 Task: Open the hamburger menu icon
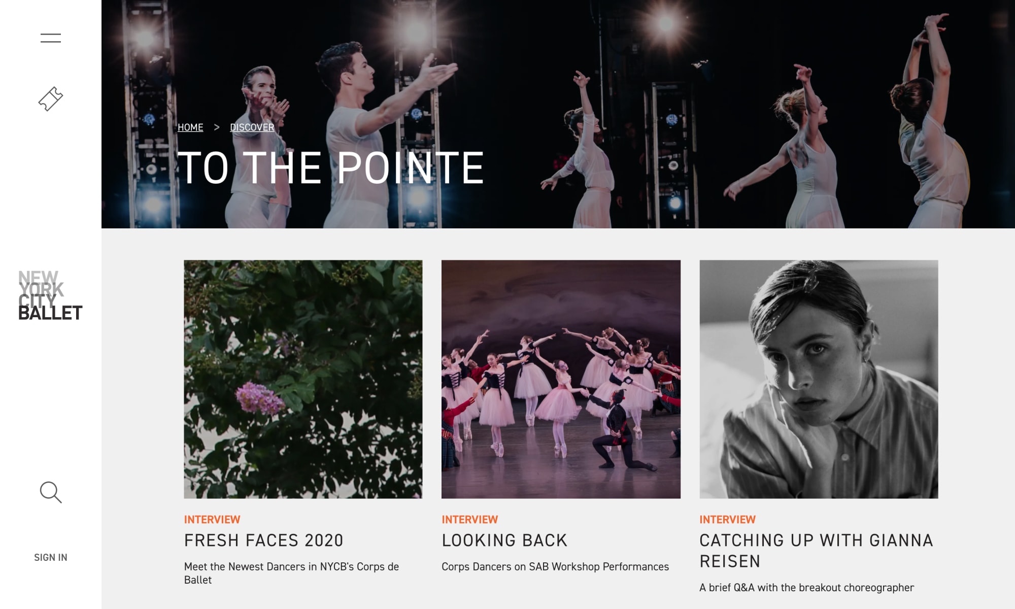(x=51, y=38)
